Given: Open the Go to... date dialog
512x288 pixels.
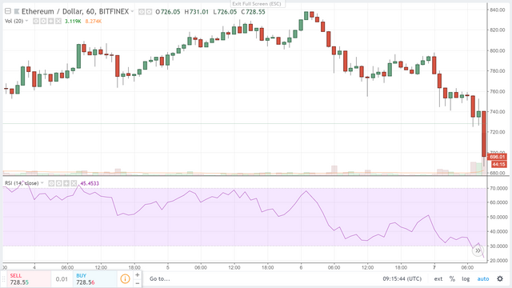Looking at the screenshot, I should click(x=160, y=279).
